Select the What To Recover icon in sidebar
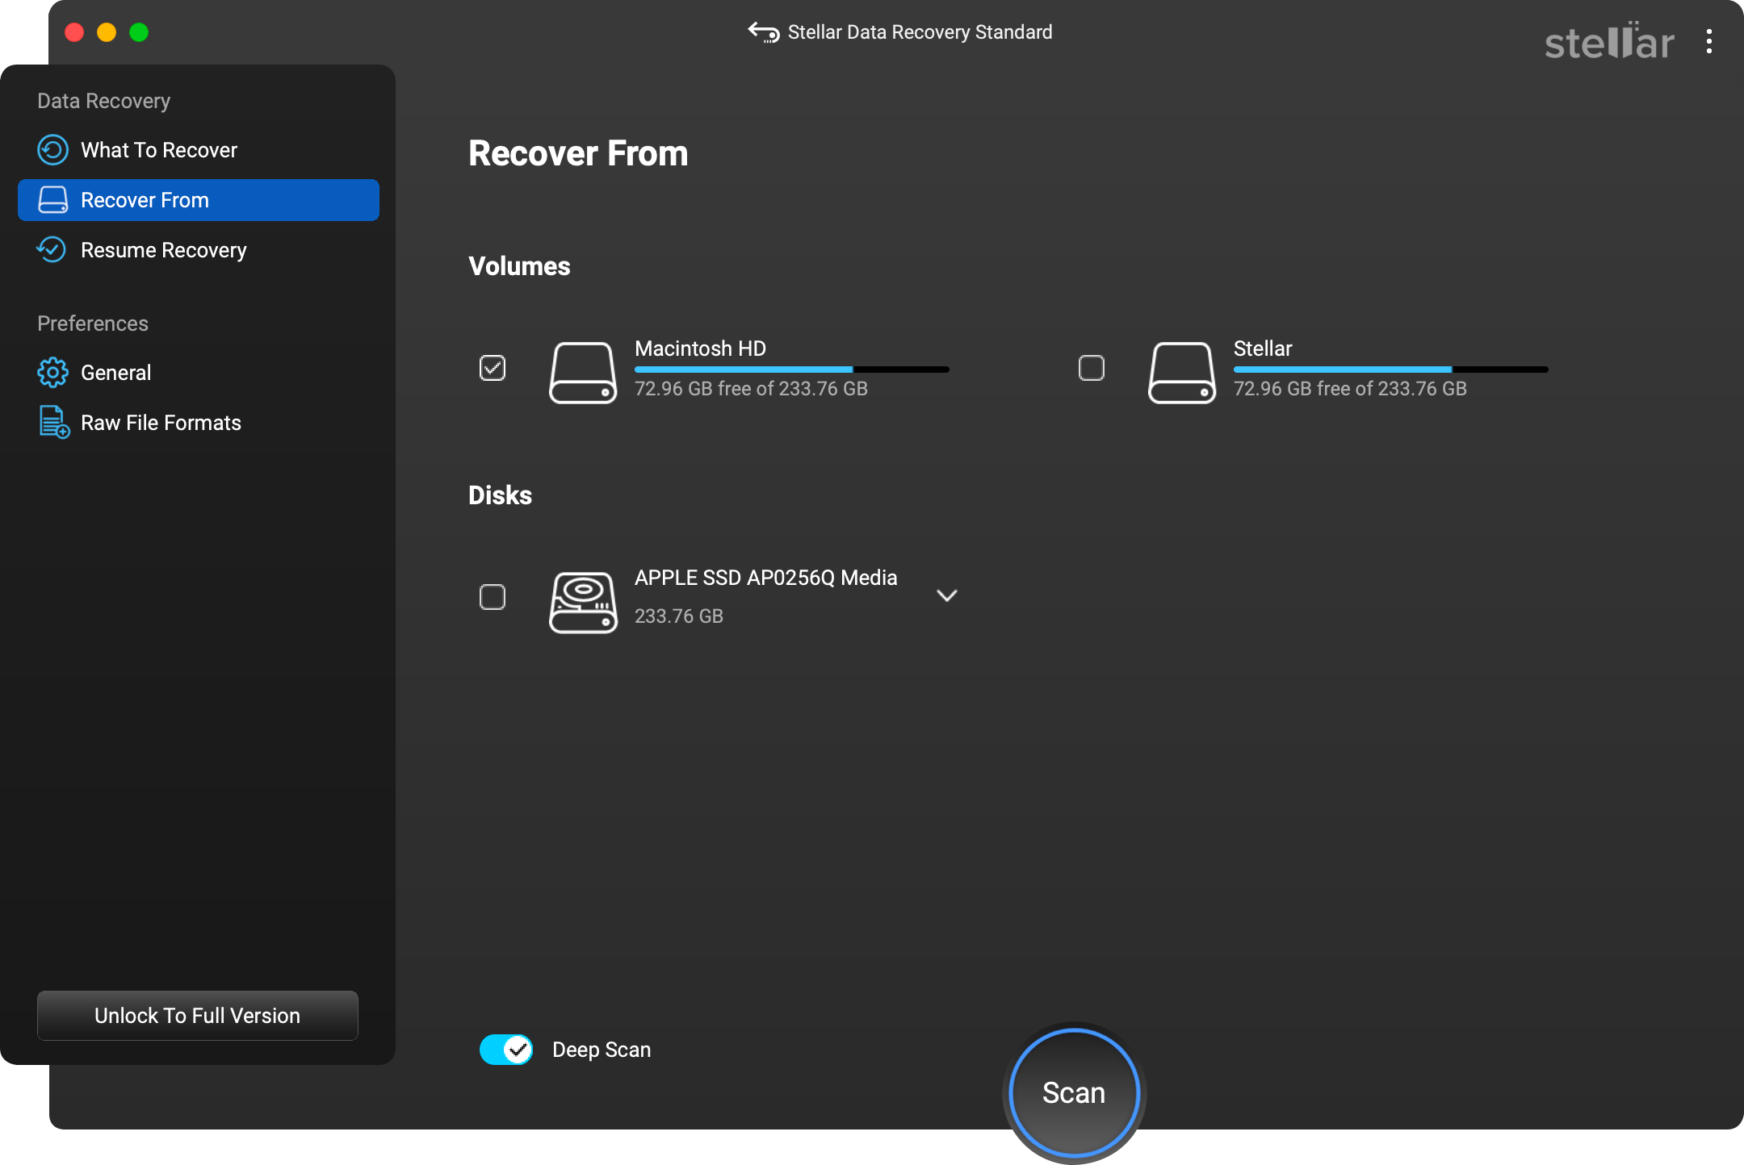 coord(52,149)
